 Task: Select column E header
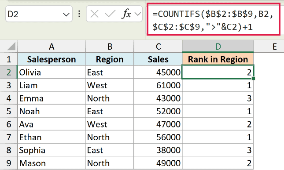pos(269,47)
